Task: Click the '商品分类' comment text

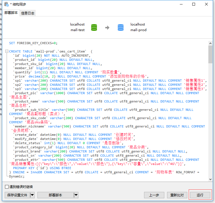Action: tap(137, 147)
